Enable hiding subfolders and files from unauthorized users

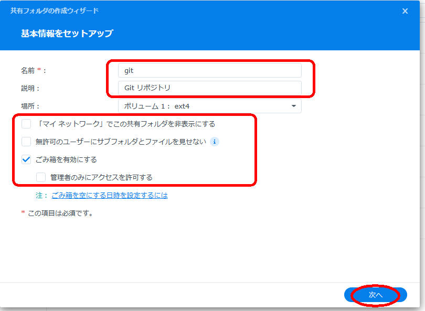pyautogui.click(x=26, y=142)
